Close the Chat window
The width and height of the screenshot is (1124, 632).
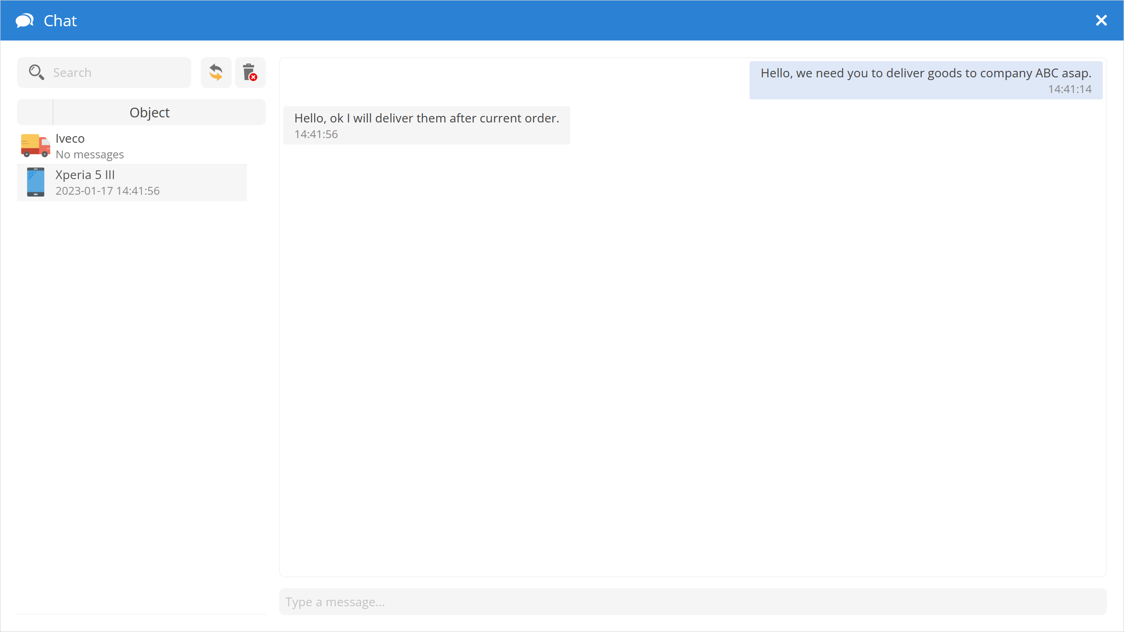click(x=1101, y=20)
